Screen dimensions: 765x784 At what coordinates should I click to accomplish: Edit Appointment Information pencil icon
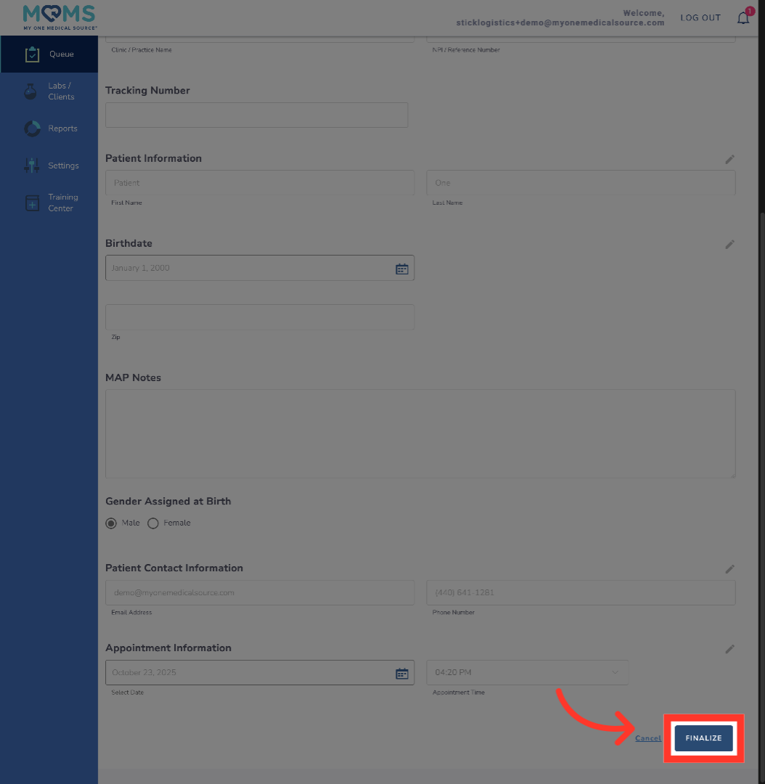pyautogui.click(x=729, y=649)
